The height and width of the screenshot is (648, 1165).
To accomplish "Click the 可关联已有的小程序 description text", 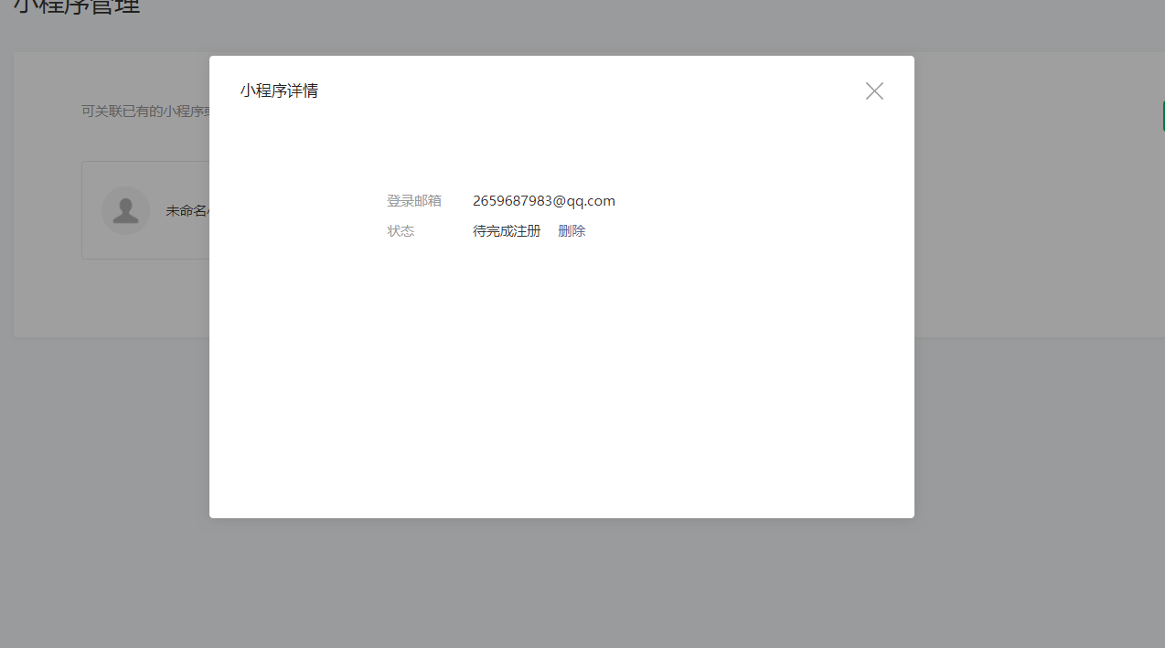I will coord(145,111).
